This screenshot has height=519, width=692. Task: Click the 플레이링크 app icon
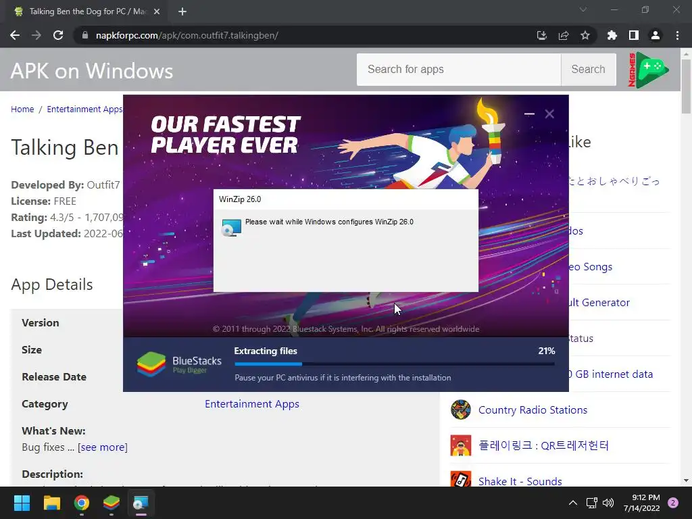[461, 445]
